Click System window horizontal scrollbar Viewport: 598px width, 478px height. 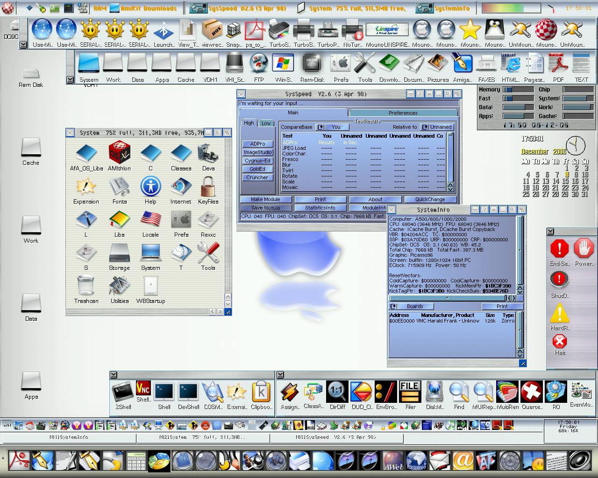coord(137,311)
